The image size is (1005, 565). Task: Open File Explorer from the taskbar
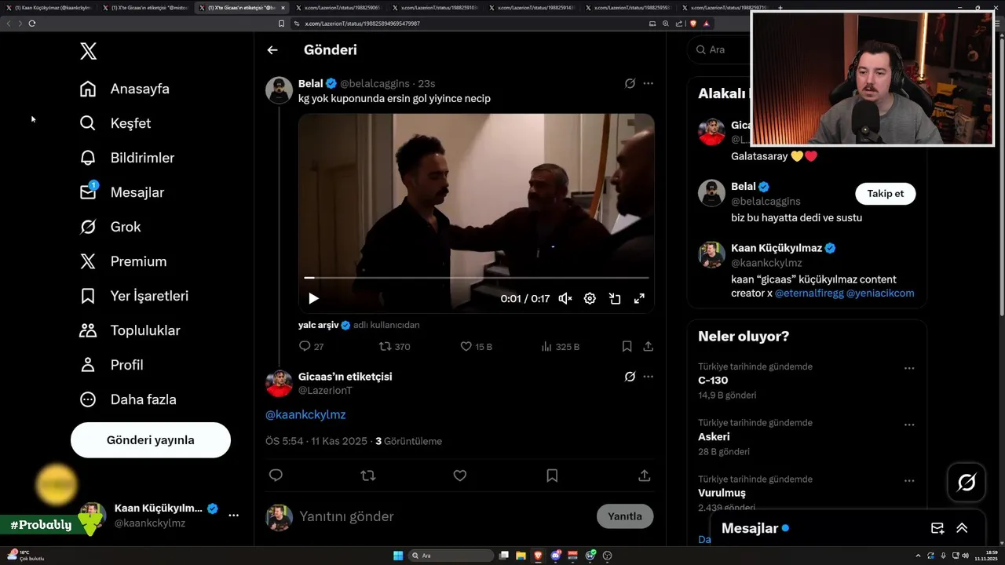pos(521,556)
